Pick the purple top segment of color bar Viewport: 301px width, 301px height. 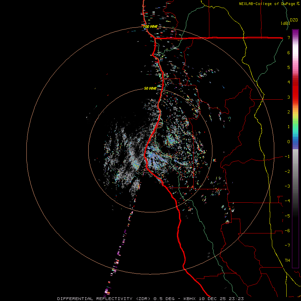pos(295,33)
